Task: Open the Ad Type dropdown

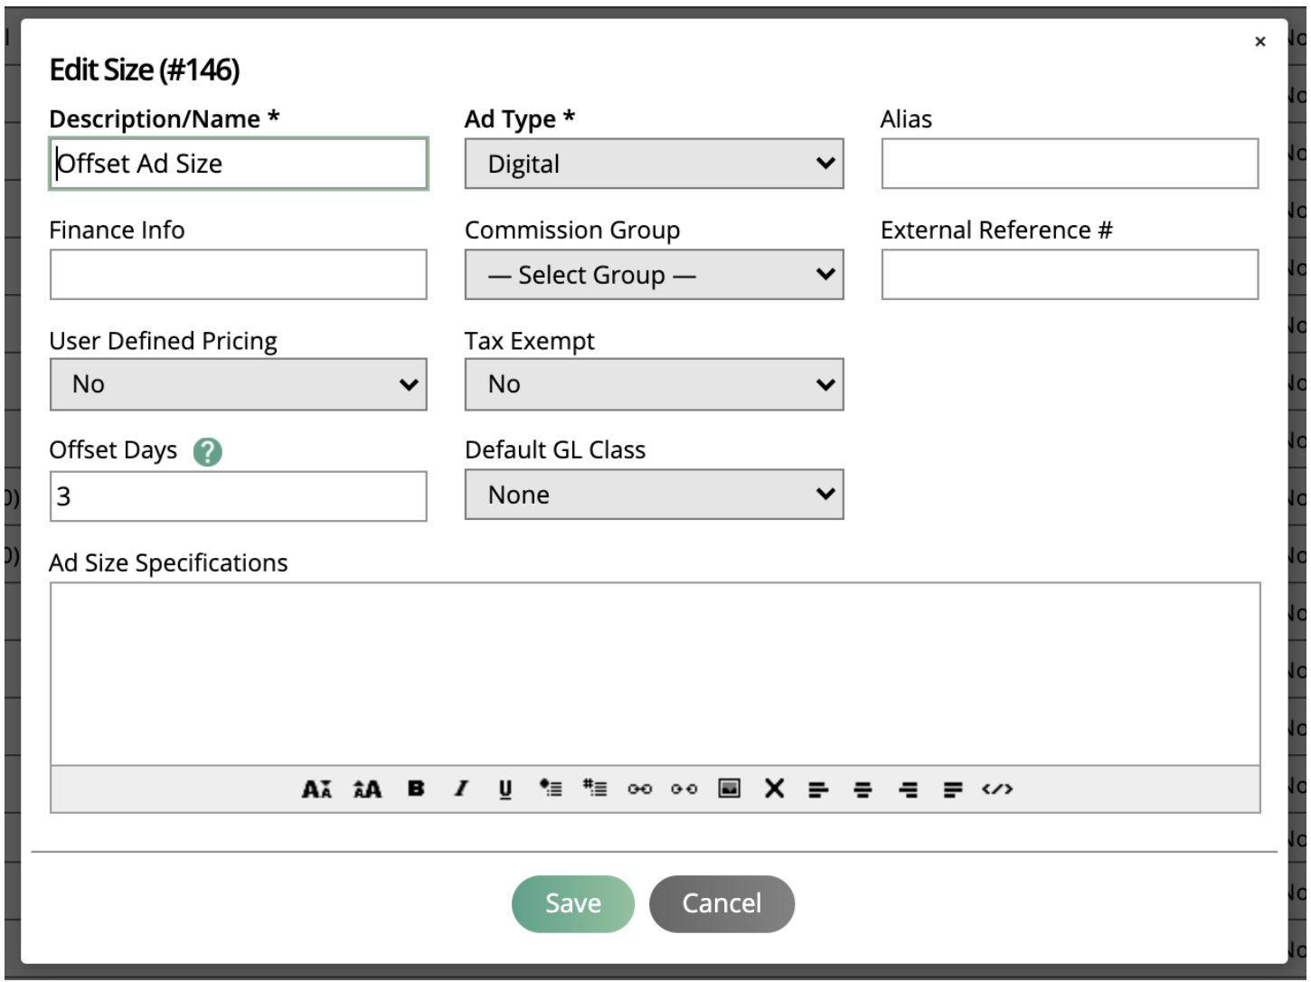Action: click(653, 164)
